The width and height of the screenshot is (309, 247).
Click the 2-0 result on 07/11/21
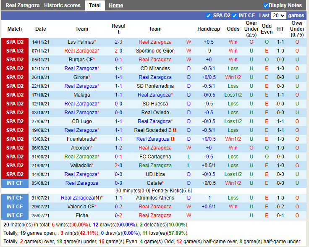[x=118, y=51]
